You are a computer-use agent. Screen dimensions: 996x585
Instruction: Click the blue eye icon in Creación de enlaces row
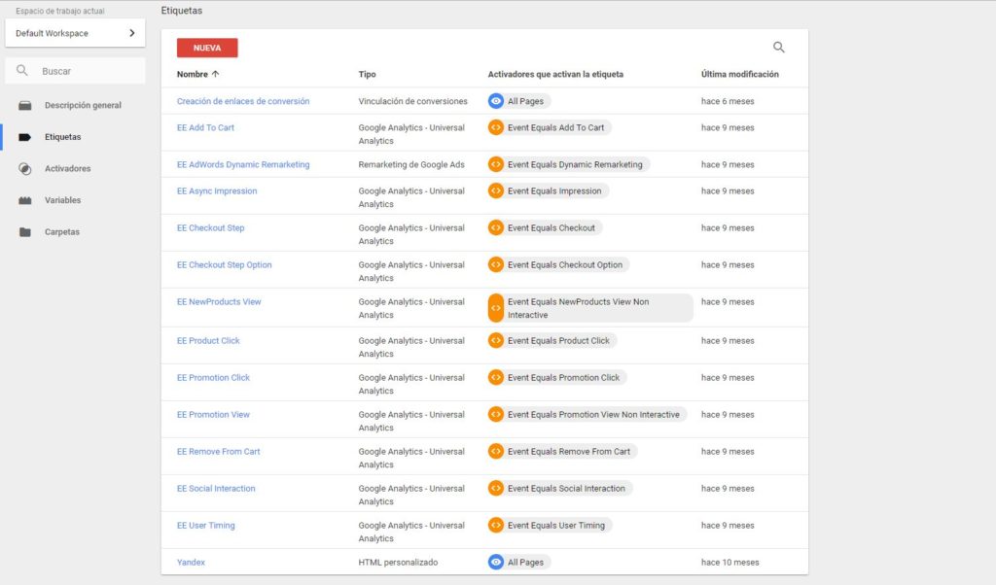click(496, 101)
